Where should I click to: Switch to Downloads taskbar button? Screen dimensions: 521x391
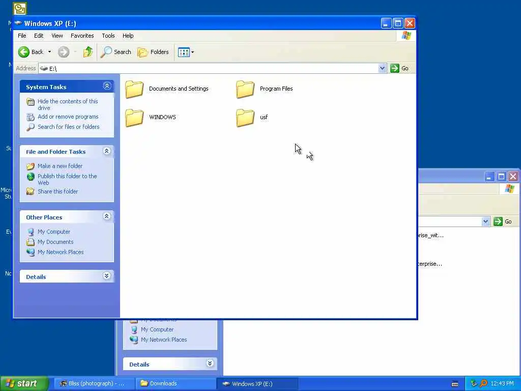[x=176, y=384]
